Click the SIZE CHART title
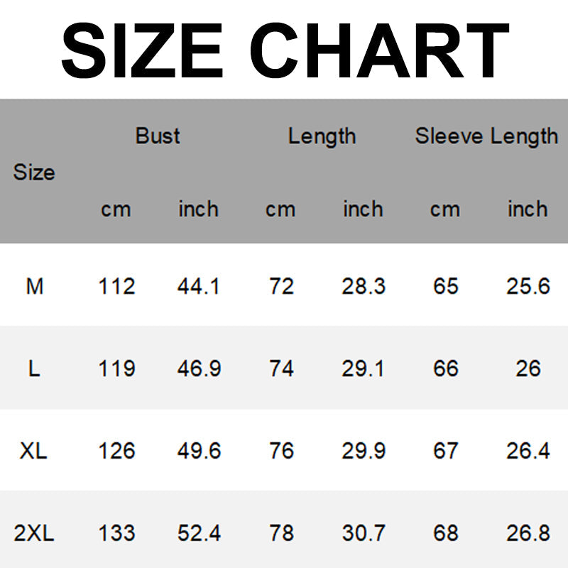The width and height of the screenshot is (568, 568). tap(284, 50)
